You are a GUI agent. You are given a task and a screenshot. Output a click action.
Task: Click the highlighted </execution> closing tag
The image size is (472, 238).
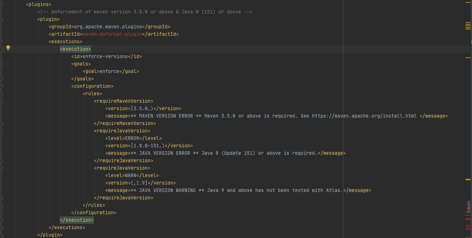77,220
